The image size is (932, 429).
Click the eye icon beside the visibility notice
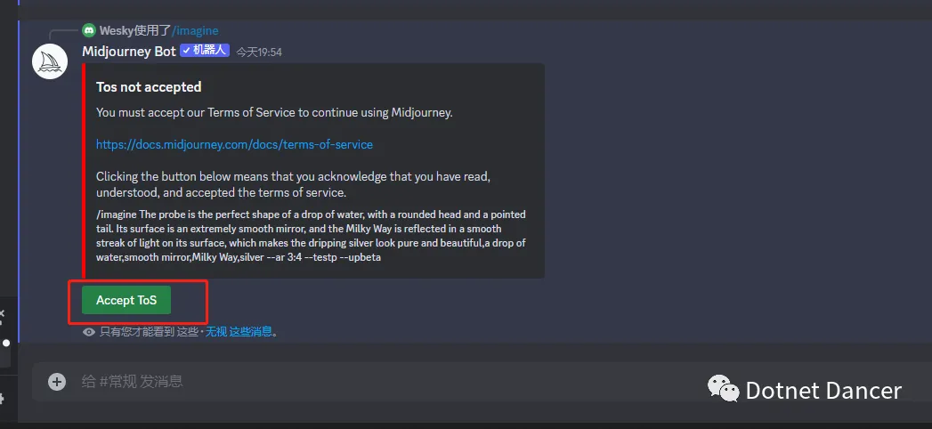[x=89, y=332]
